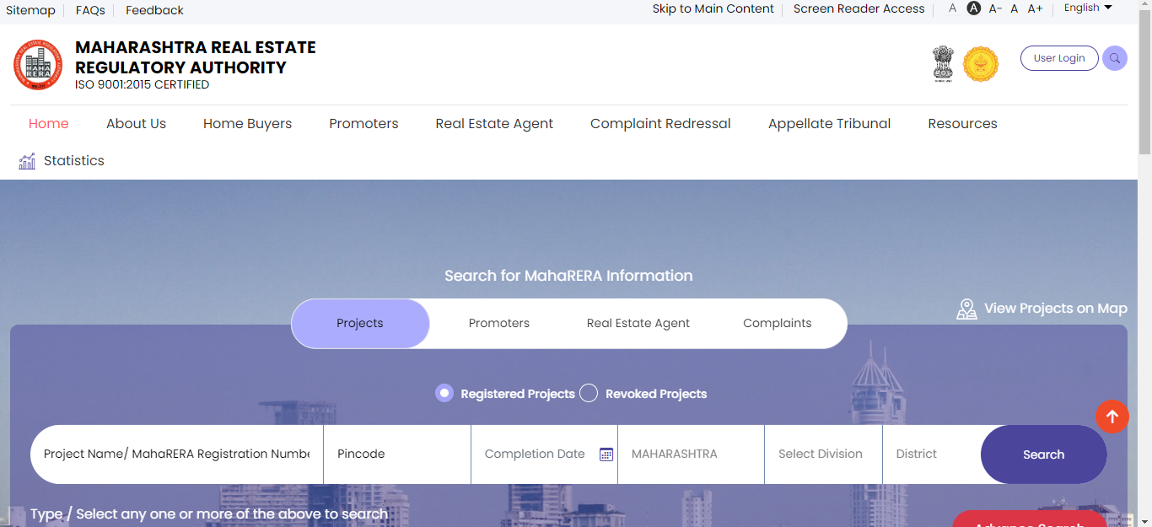Switch to the Real Estate Agent search tab
1152x527 pixels.
638,323
